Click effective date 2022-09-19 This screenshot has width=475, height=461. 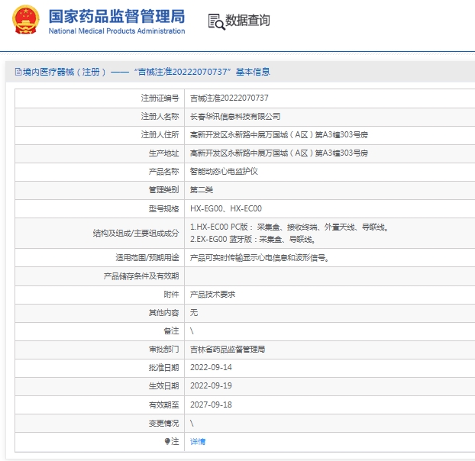click(211, 386)
